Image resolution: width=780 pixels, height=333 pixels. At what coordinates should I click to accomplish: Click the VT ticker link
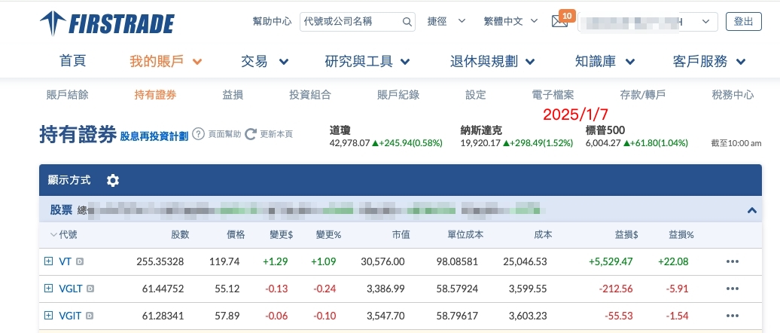tap(66, 261)
